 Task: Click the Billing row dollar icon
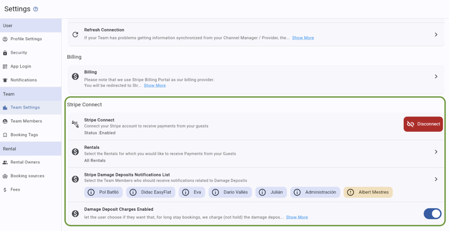coord(75,76)
